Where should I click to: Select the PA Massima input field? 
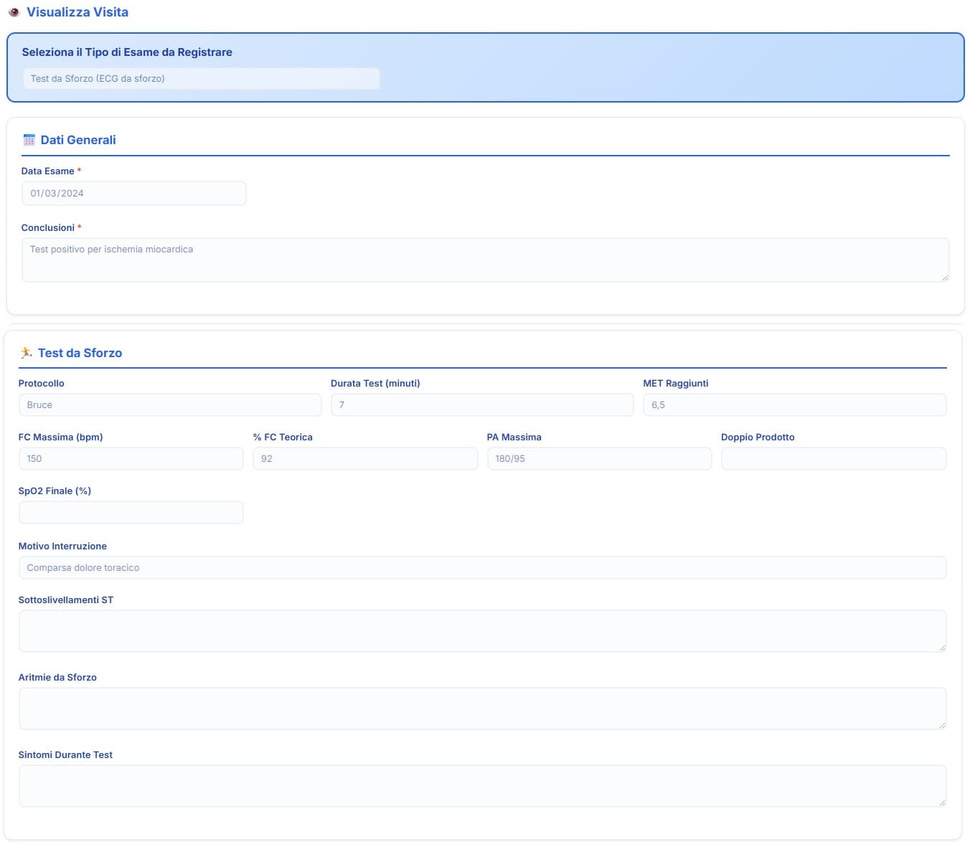click(x=599, y=459)
